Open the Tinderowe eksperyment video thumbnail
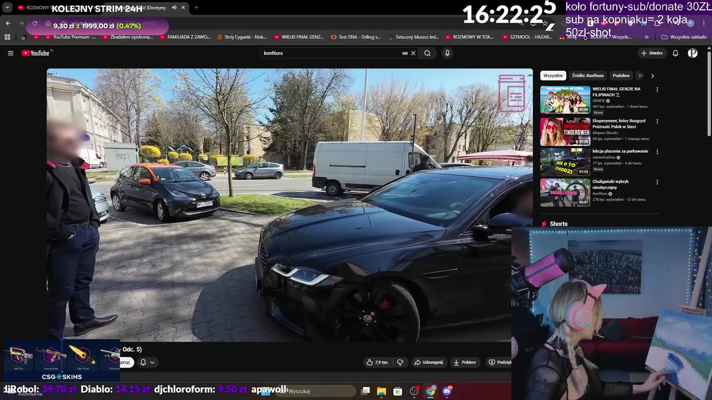Image resolution: width=712 pixels, height=400 pixels. 565,131
